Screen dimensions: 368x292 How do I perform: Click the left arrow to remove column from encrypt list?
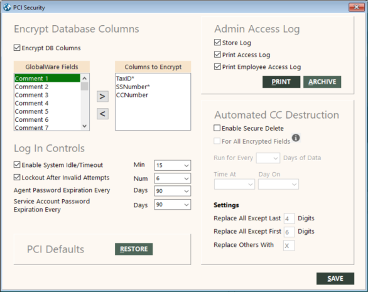(x=102, y=114)
